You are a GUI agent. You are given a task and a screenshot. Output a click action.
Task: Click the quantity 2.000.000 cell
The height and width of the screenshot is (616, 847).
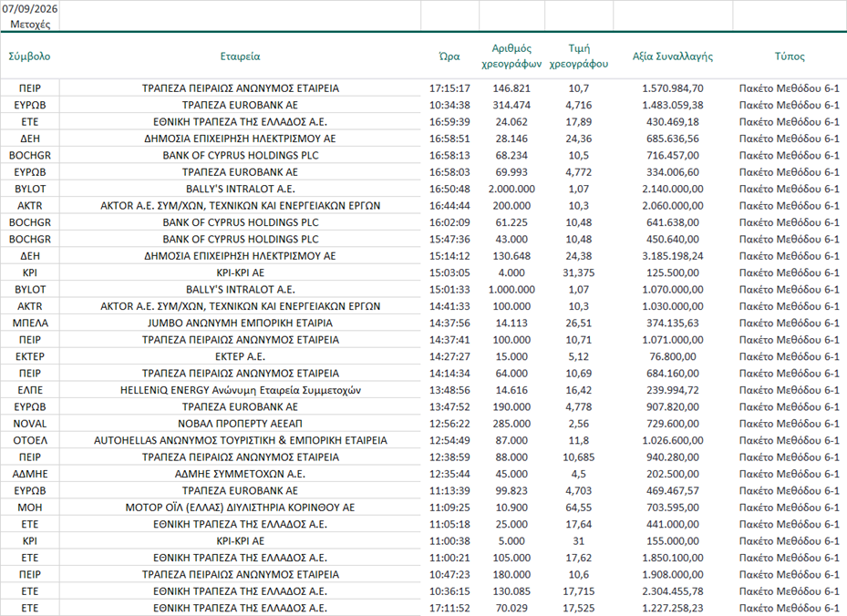511,189
